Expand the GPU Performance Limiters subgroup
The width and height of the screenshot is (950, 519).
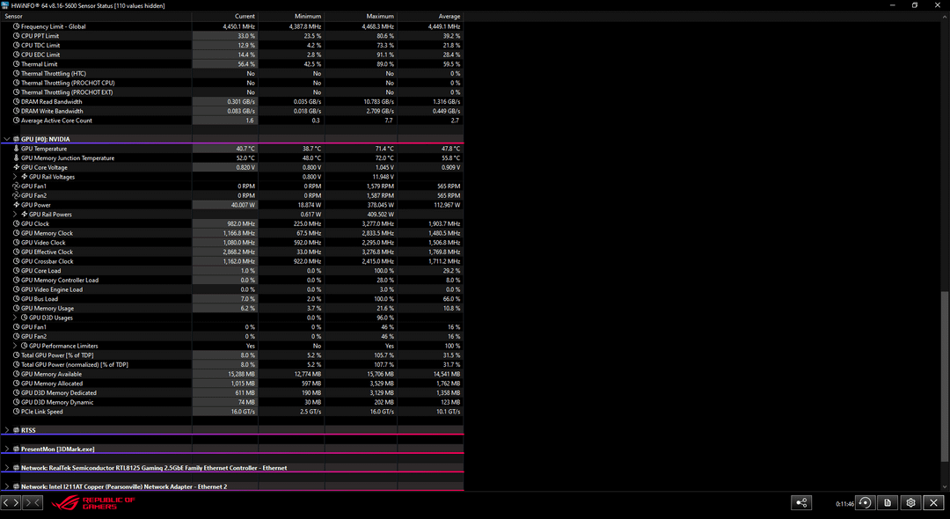(x=15, y=346)
